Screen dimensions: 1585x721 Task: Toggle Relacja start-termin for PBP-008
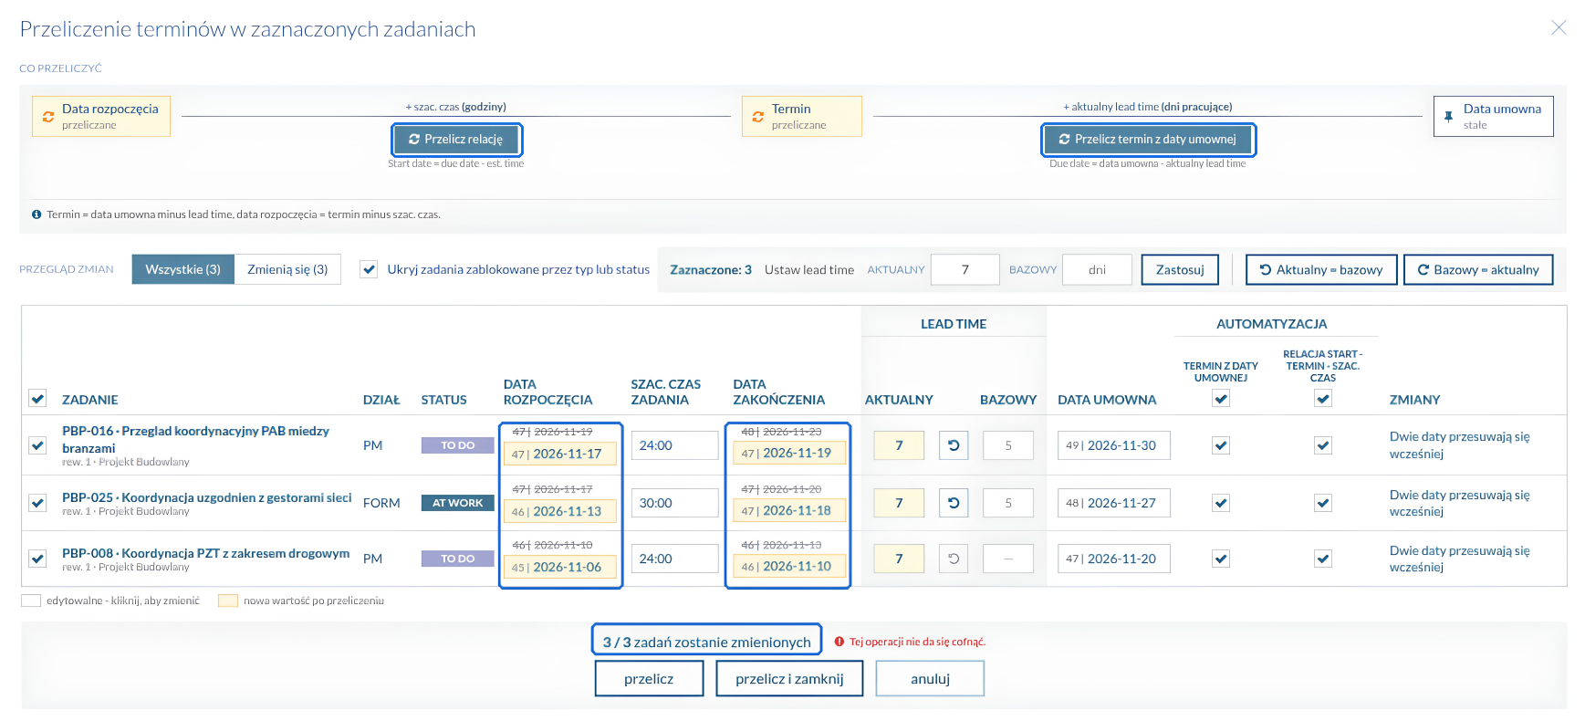point(1323,559)
